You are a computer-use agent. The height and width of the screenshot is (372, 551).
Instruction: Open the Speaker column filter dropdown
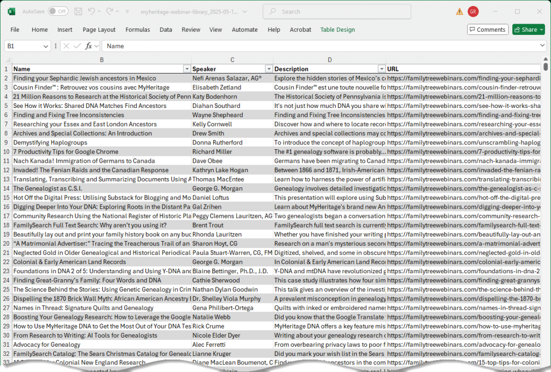coord(269,69)
